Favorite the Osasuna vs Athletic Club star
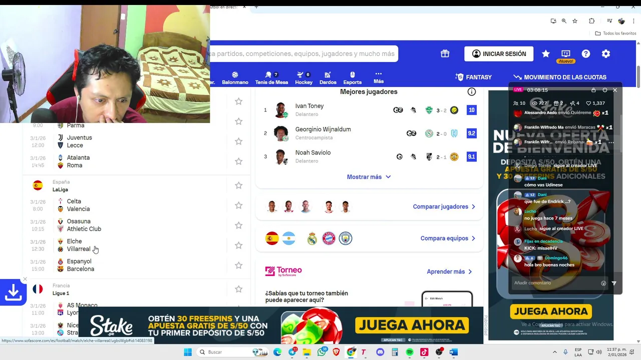 239,225
